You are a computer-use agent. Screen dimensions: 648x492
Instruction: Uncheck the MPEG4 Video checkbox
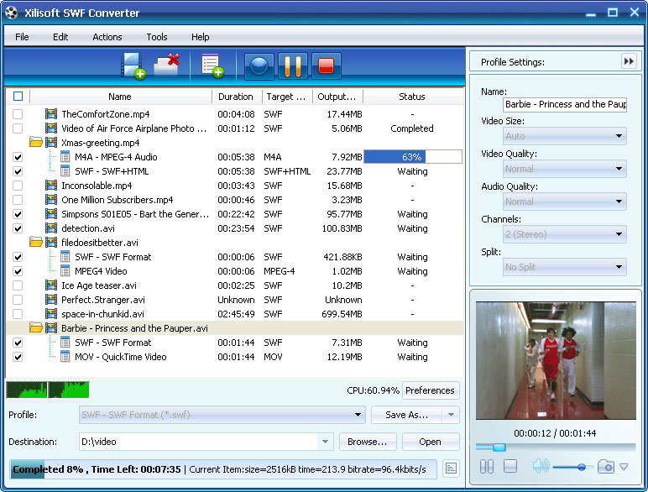(x=18, y=271)
